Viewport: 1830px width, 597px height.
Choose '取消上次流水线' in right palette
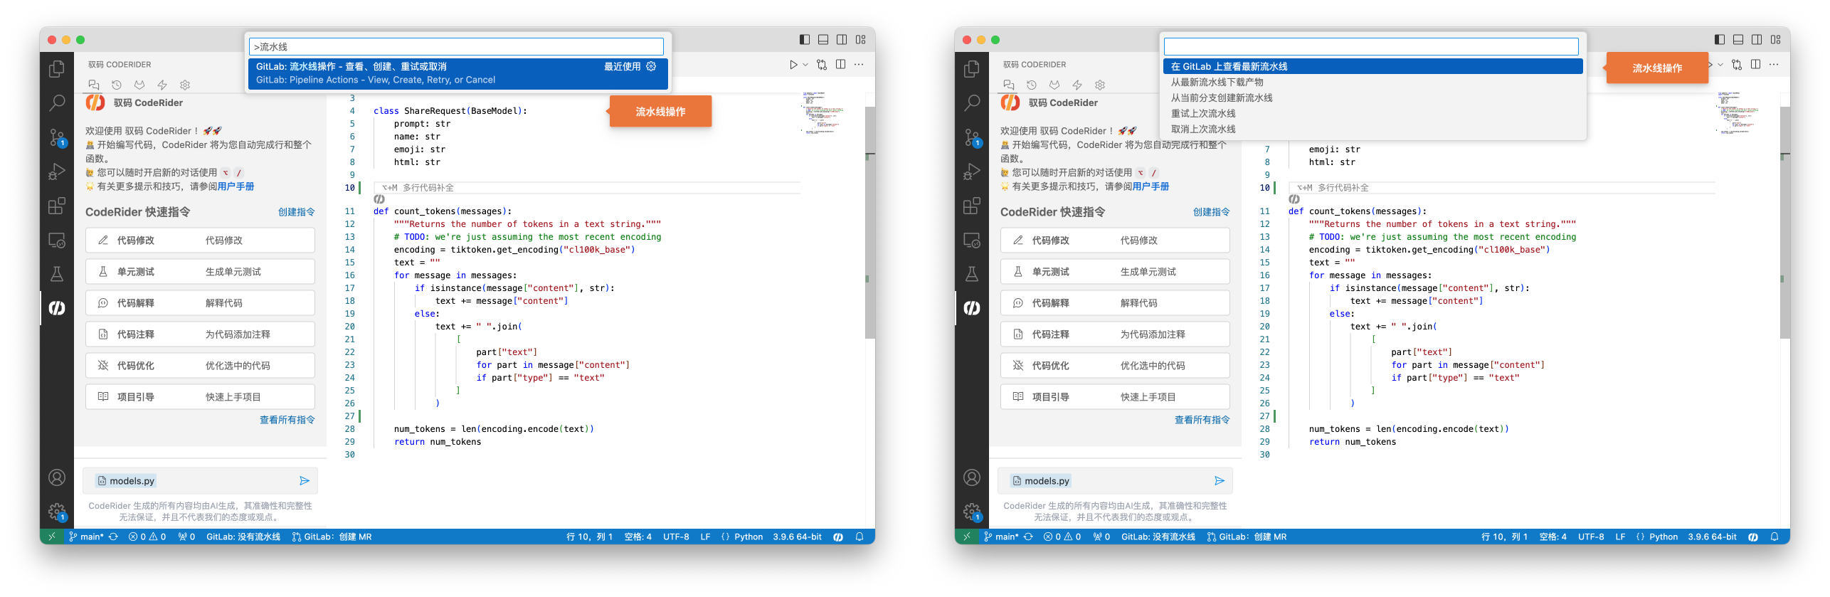(1372, 129)
